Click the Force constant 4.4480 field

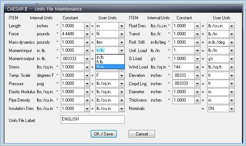point(73,34)
